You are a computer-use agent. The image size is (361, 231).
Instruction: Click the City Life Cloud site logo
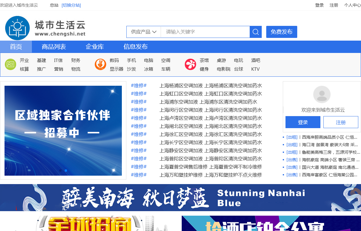(x=45, y=28)
